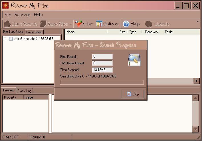Click the Filter funnel icon
This screenshot has height=141, width=202.
tap(78, 24)
